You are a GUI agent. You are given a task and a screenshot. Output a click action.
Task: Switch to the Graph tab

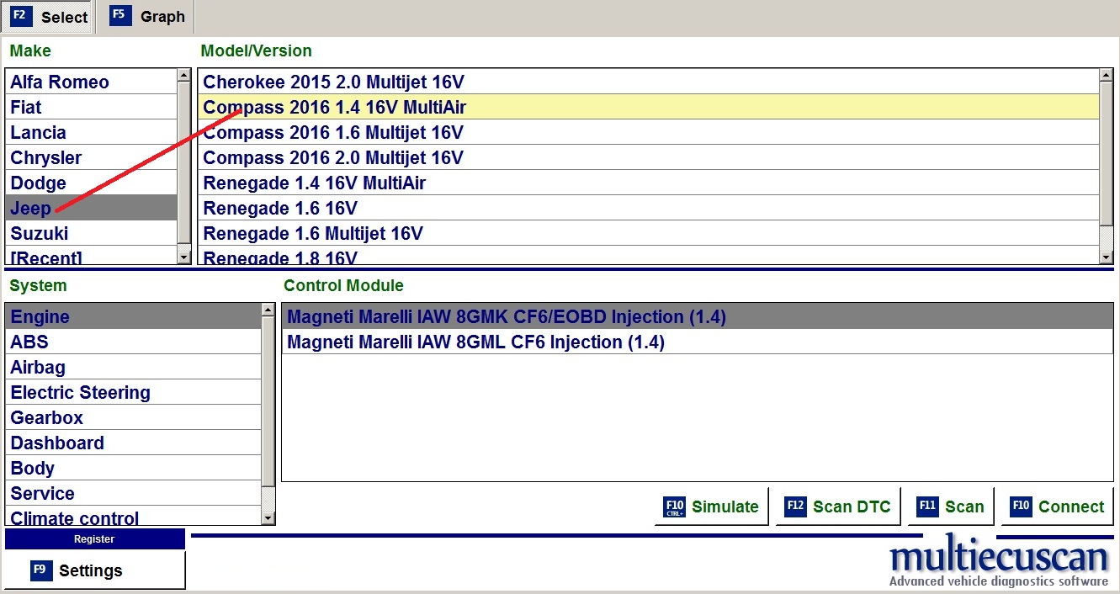(x=147, y=17)
